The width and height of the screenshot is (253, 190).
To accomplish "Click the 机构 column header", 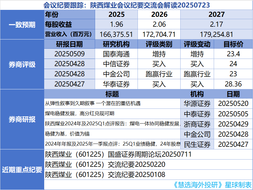I will [x=197, y=94].
